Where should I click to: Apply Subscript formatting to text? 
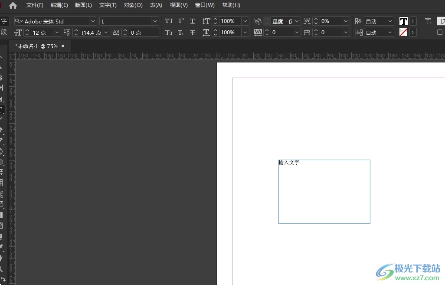(x=181, y=33)
